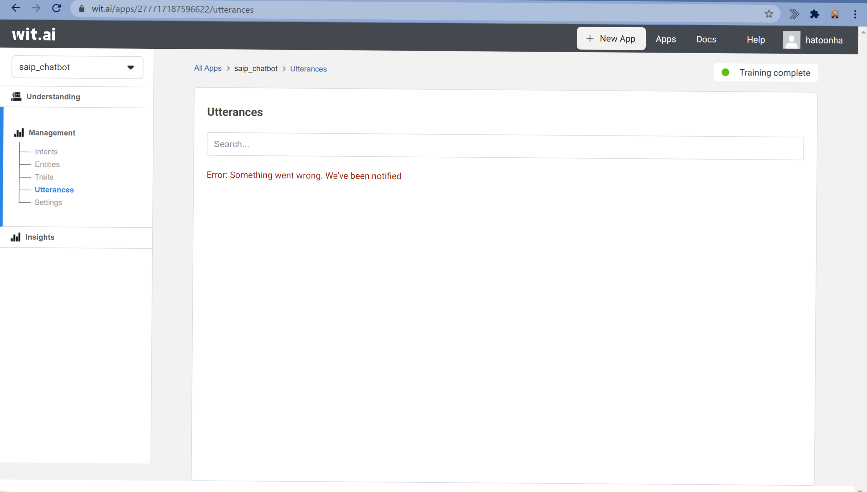Viewport: 867px width, 492px height.
Task: Click the Understanding section icon
Action: tap(16, 97)
